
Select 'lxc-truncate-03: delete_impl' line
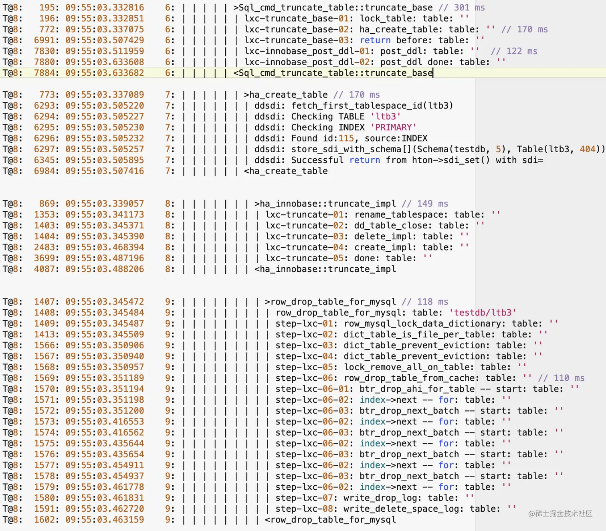point(236,236)
